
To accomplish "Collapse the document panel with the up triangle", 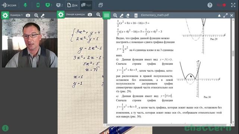I will pyautogui.click(x=219, y=15).
